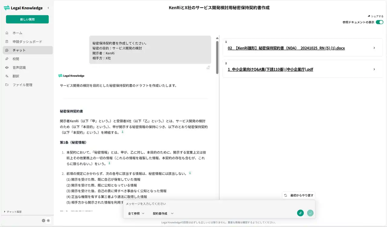Screen dimensions: 387x227
Task: Click the edit pencil icon under user message
Action: [208, 67]
